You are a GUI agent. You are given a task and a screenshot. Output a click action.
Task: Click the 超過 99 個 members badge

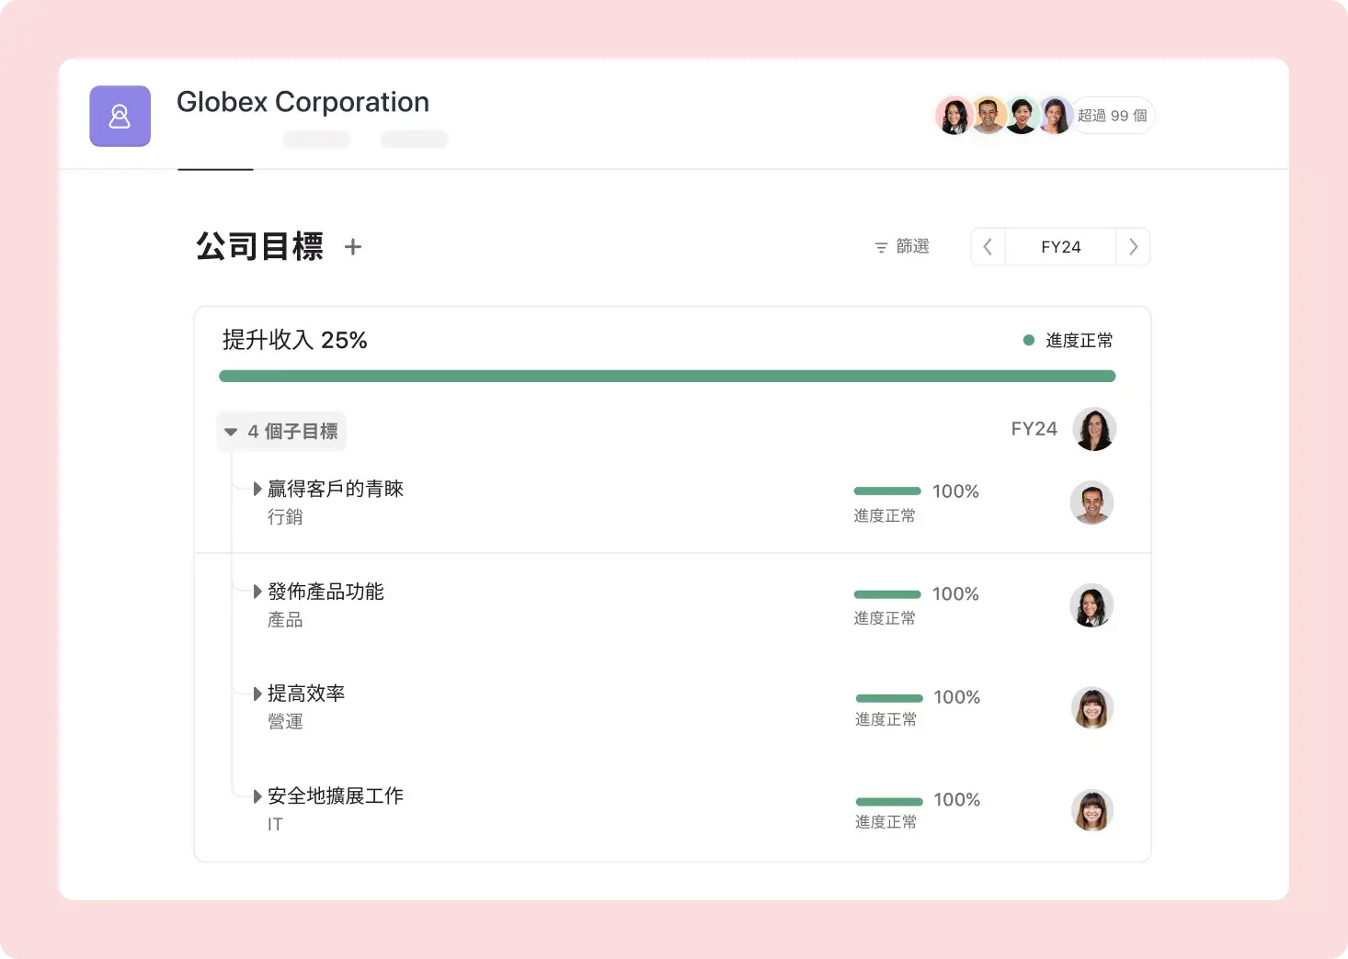1113,116
